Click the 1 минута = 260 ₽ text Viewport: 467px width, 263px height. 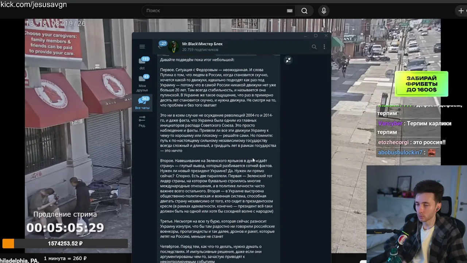(65, 259)
